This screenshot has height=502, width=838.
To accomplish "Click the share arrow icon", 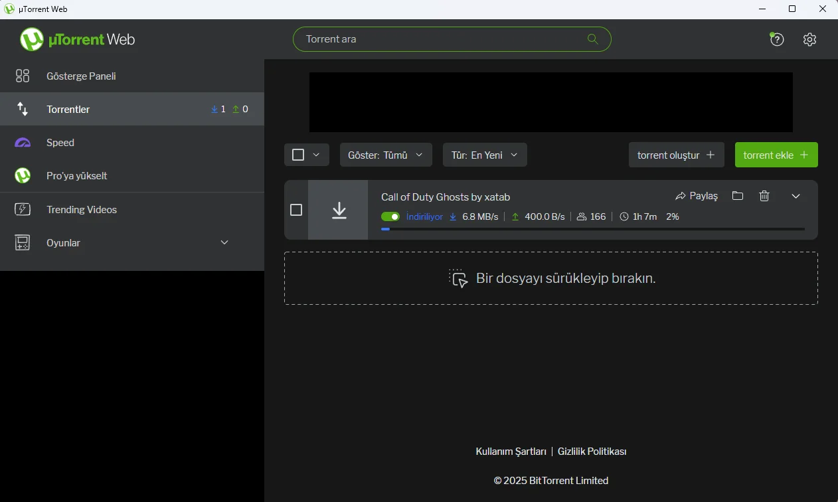I will (x=681, y=196).
